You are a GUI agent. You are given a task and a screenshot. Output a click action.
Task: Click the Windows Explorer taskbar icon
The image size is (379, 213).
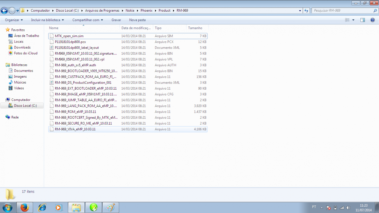(x=76, y=208)
